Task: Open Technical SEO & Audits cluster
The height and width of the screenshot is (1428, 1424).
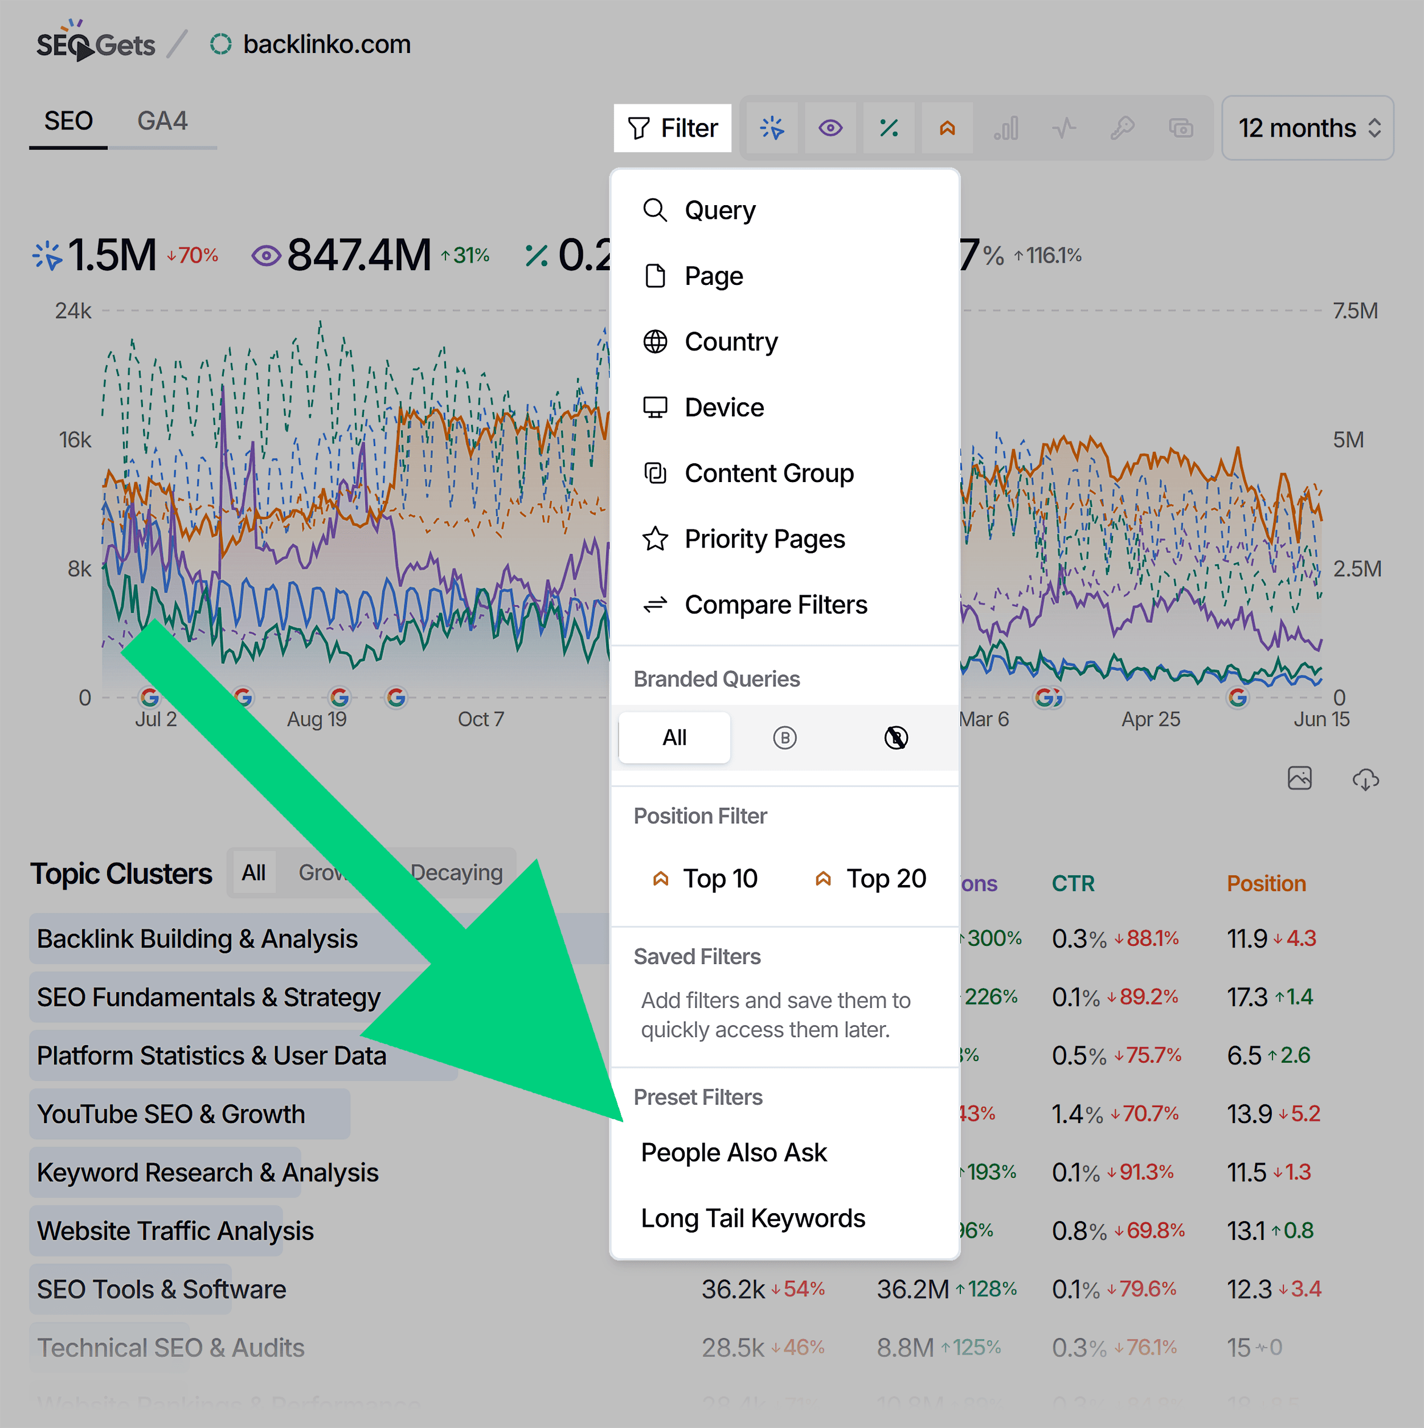Action: (x=171, y=1348)
